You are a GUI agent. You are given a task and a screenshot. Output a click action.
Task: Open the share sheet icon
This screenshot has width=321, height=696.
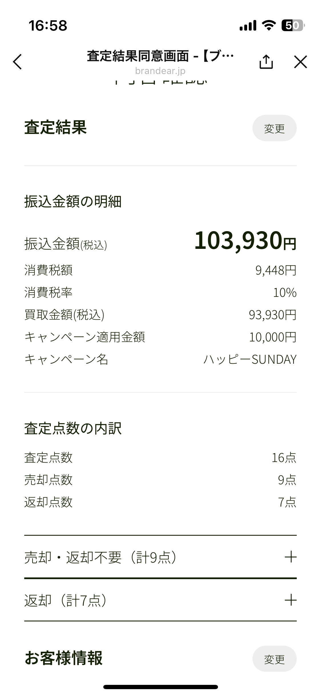(266, 62)
